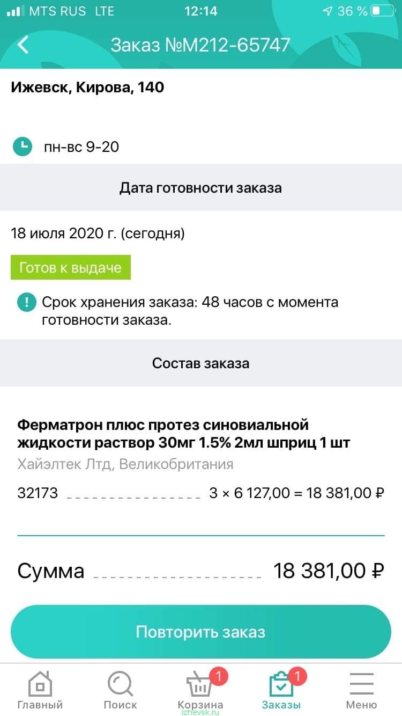
Task: Tap the order title Заказ №M212-65747
Action: tap(200, 45)
